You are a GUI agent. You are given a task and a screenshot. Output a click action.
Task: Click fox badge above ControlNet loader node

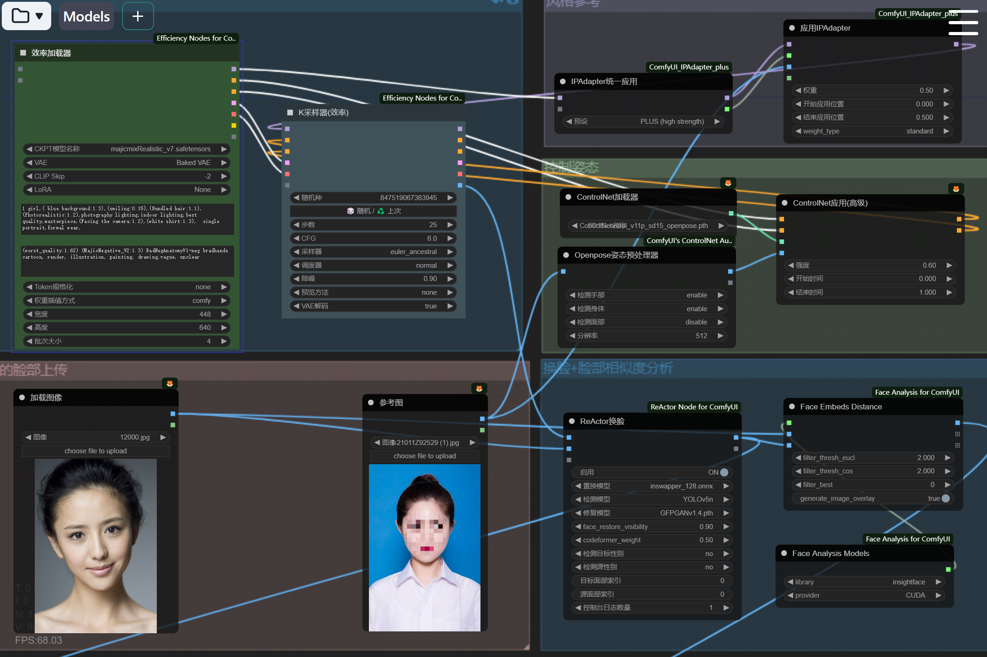[728, 183]
